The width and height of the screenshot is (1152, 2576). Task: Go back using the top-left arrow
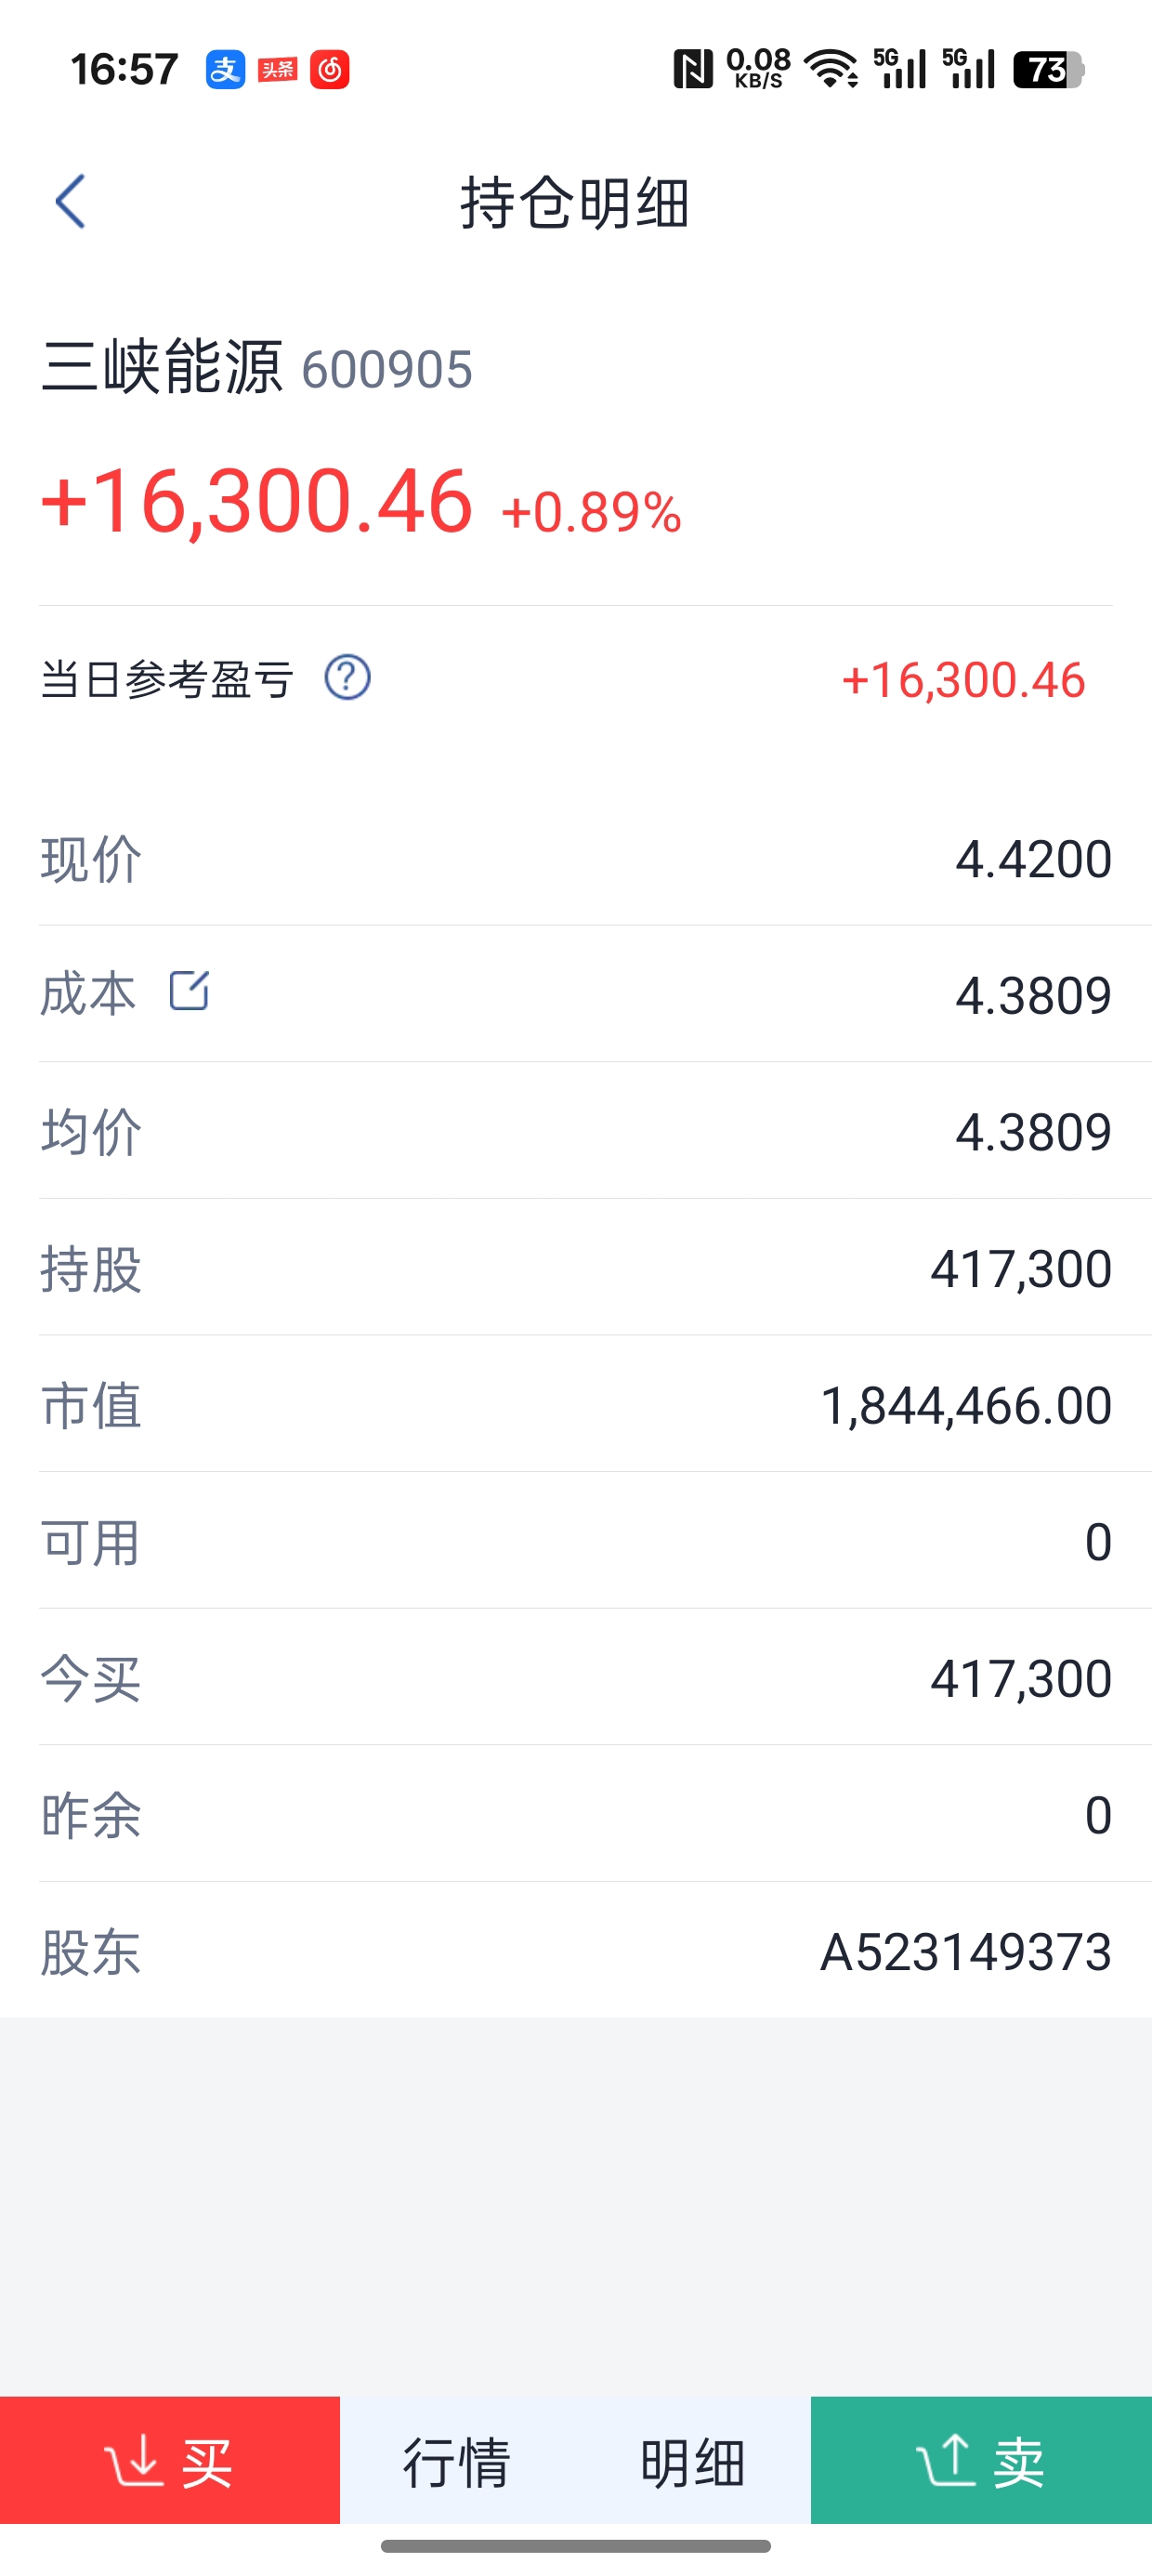[70, 201]
